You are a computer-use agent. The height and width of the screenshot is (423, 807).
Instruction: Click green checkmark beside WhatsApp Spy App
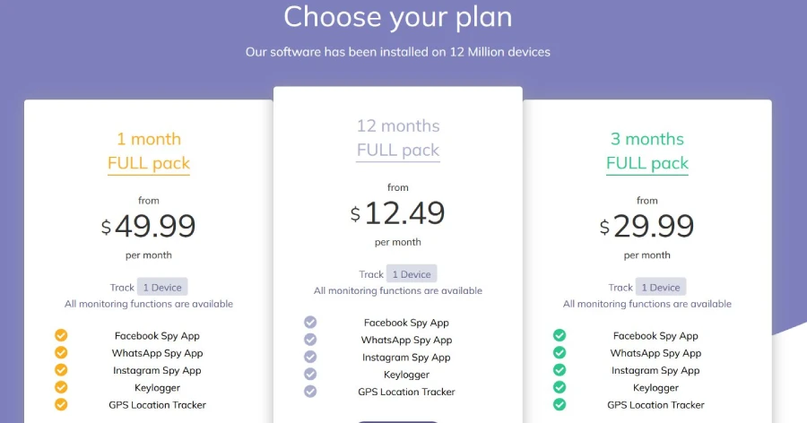coord(560,353)
